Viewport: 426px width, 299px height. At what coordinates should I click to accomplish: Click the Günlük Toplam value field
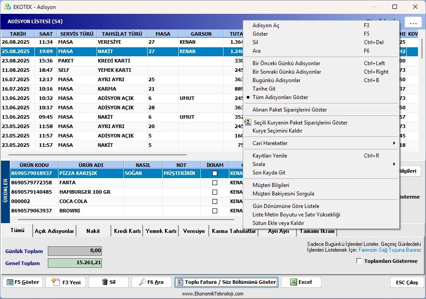click(75, 251)
